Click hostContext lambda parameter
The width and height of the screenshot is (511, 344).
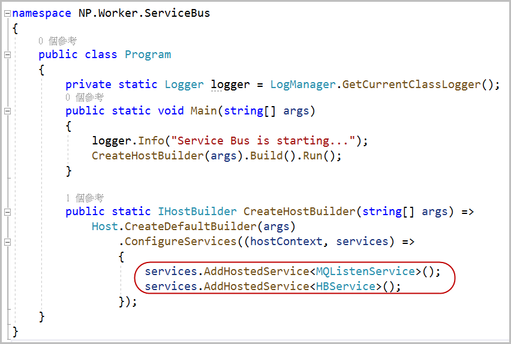point(286,242)
